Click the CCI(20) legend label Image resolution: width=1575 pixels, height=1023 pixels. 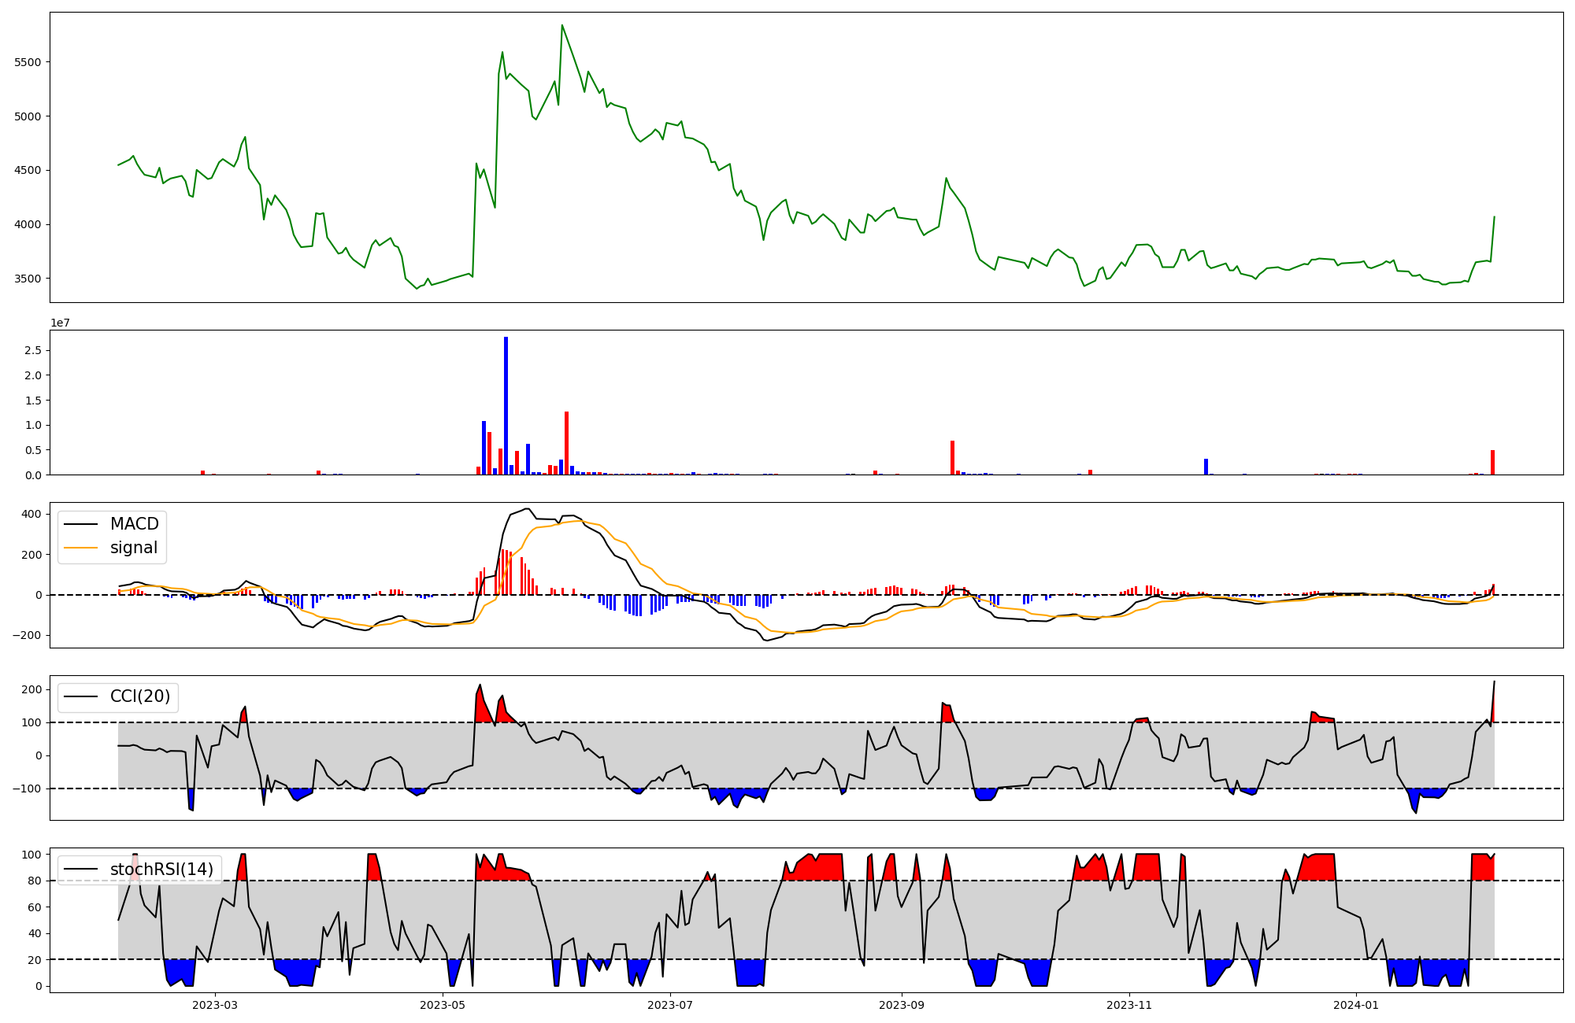tap(140, 696)
